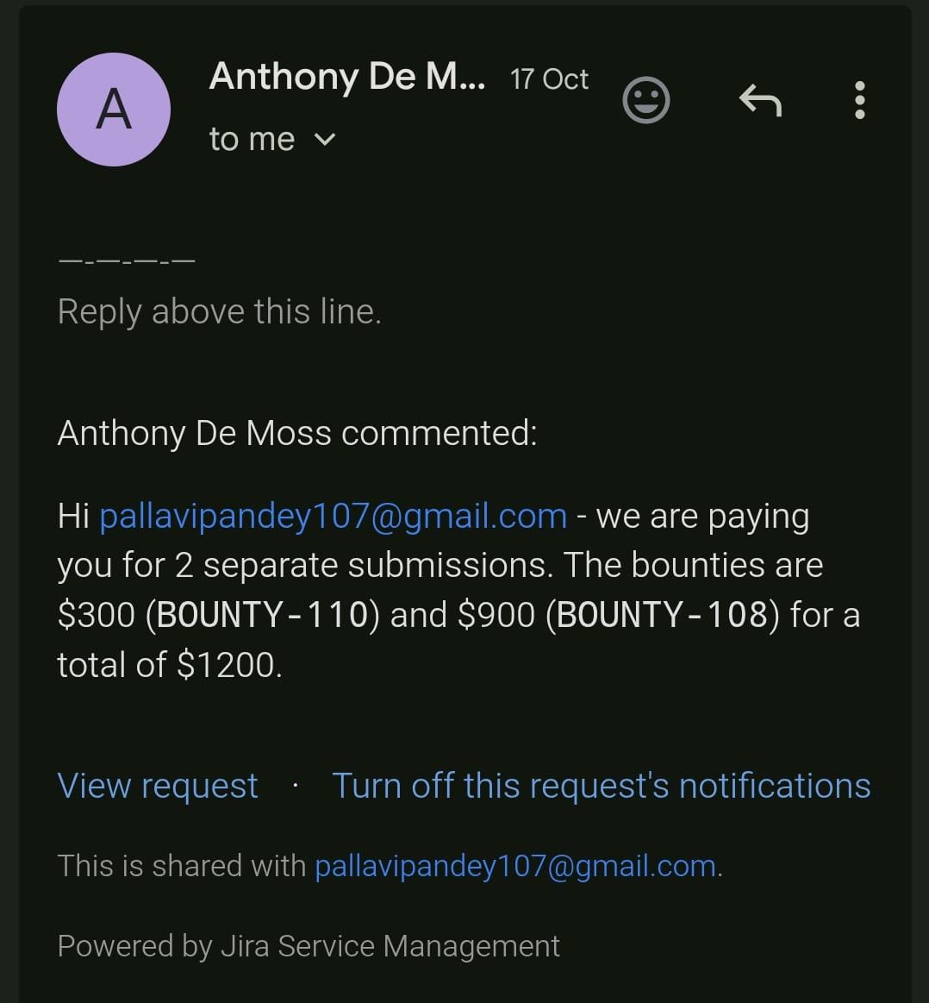
Task: Reply using the arrow icon
Action: 760,101
